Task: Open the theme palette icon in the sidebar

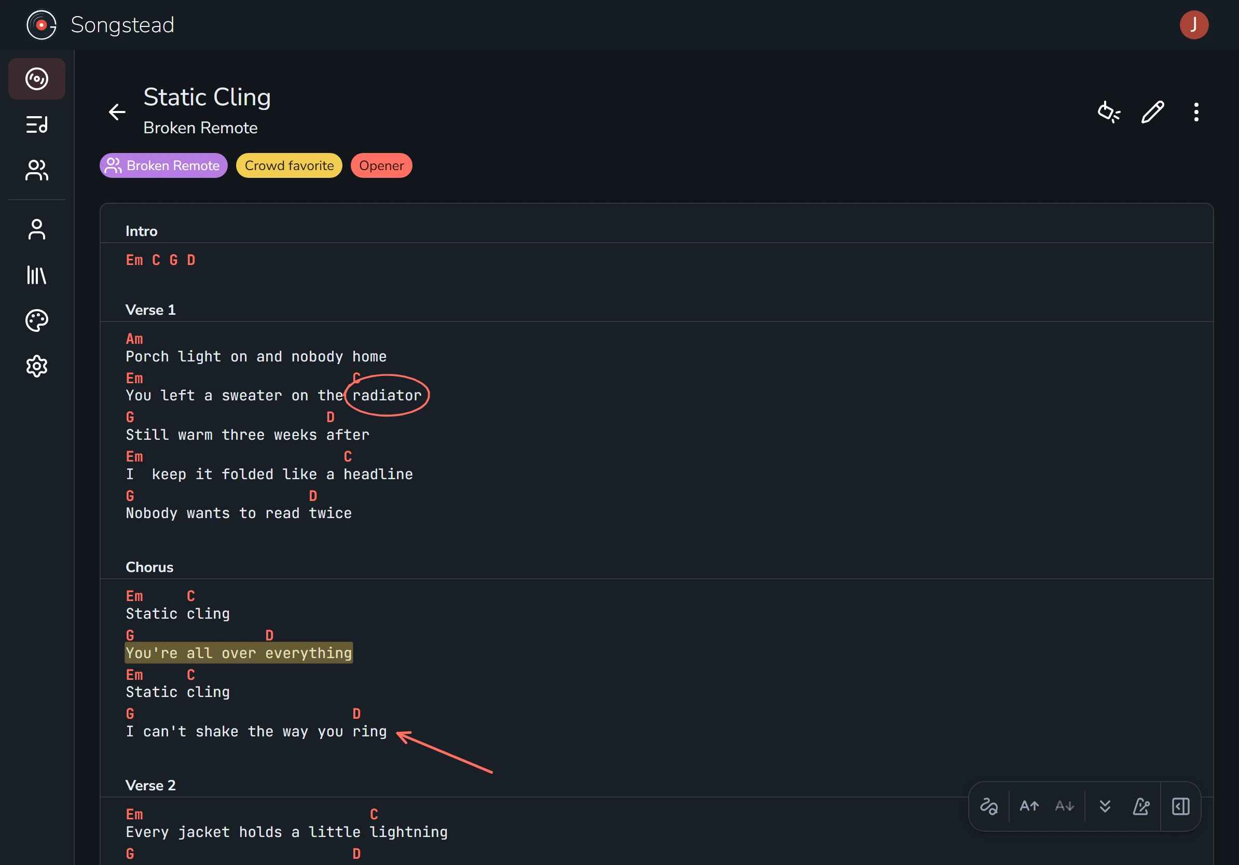Action: (x=37, y=320)
